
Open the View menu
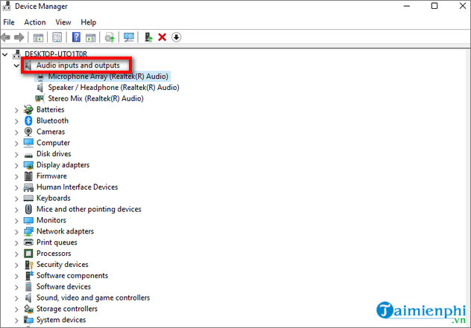click(x=63, y=22)
